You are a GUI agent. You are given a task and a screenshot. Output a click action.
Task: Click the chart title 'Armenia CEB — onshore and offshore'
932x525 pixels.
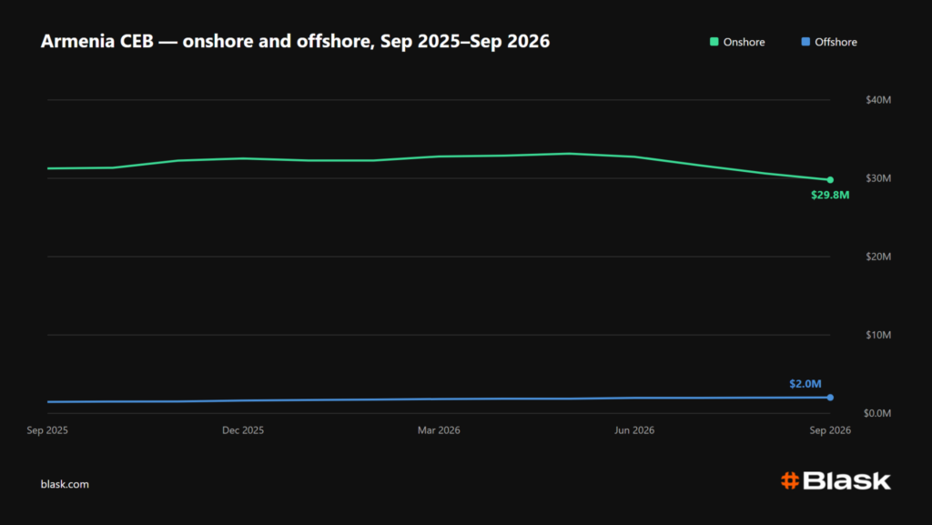pos(295,41)
